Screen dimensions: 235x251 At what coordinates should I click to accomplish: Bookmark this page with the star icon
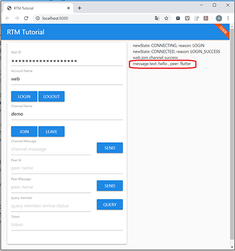point(166,18)
